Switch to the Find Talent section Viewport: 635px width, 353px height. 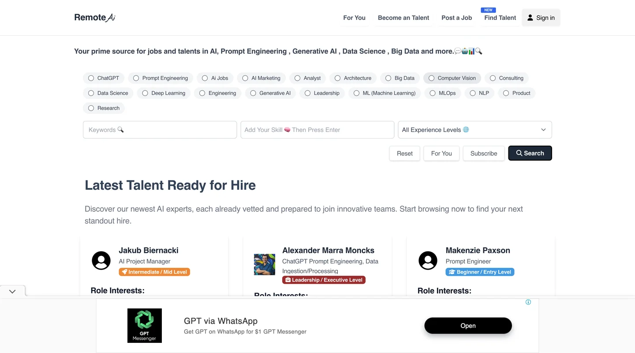[500, 18]
